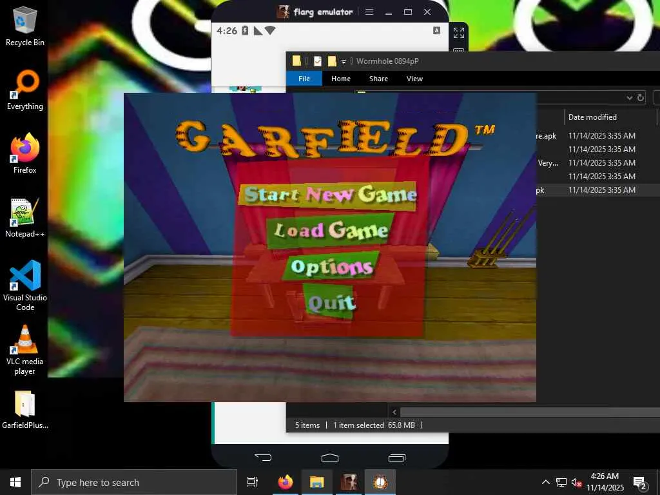Switch to Firefox in taskbar
Screen dimensions: 660x495
point(286,482)
